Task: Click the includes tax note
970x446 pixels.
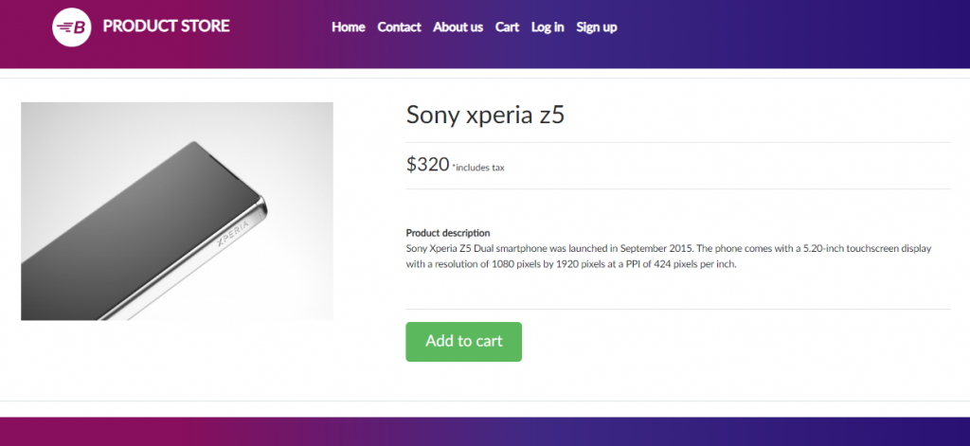Action: tap(478, 168)
